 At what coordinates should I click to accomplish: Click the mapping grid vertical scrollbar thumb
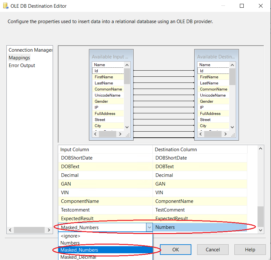click(x=260, y=216)
